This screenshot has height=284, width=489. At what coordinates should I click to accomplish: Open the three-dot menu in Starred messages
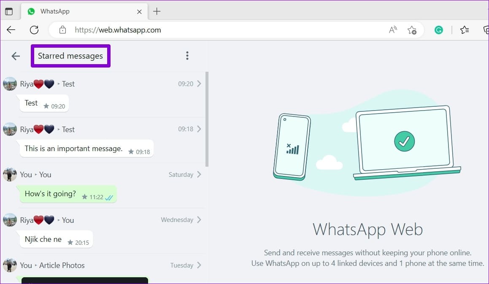[187, 56]
